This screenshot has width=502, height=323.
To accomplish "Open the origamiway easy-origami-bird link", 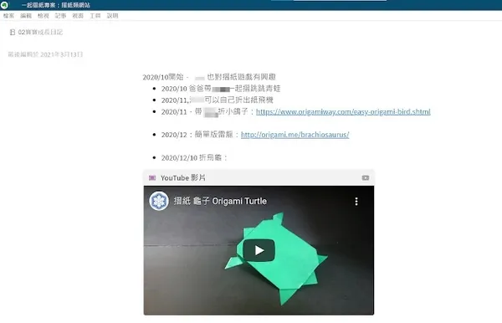I will tap(343, 112).
